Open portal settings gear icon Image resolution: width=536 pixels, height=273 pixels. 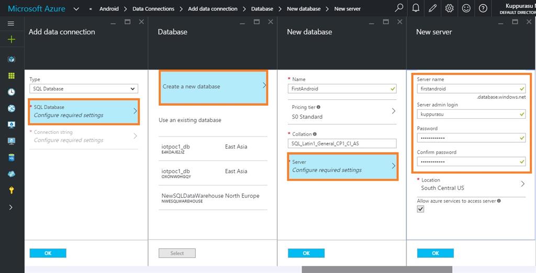[x=449, y=8]
